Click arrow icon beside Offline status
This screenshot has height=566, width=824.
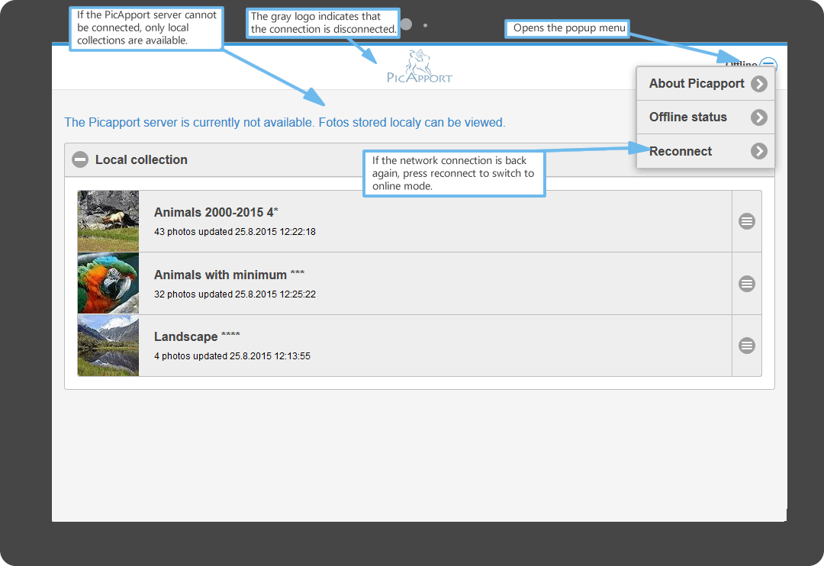pyautogui.click(x=758, y=117)
